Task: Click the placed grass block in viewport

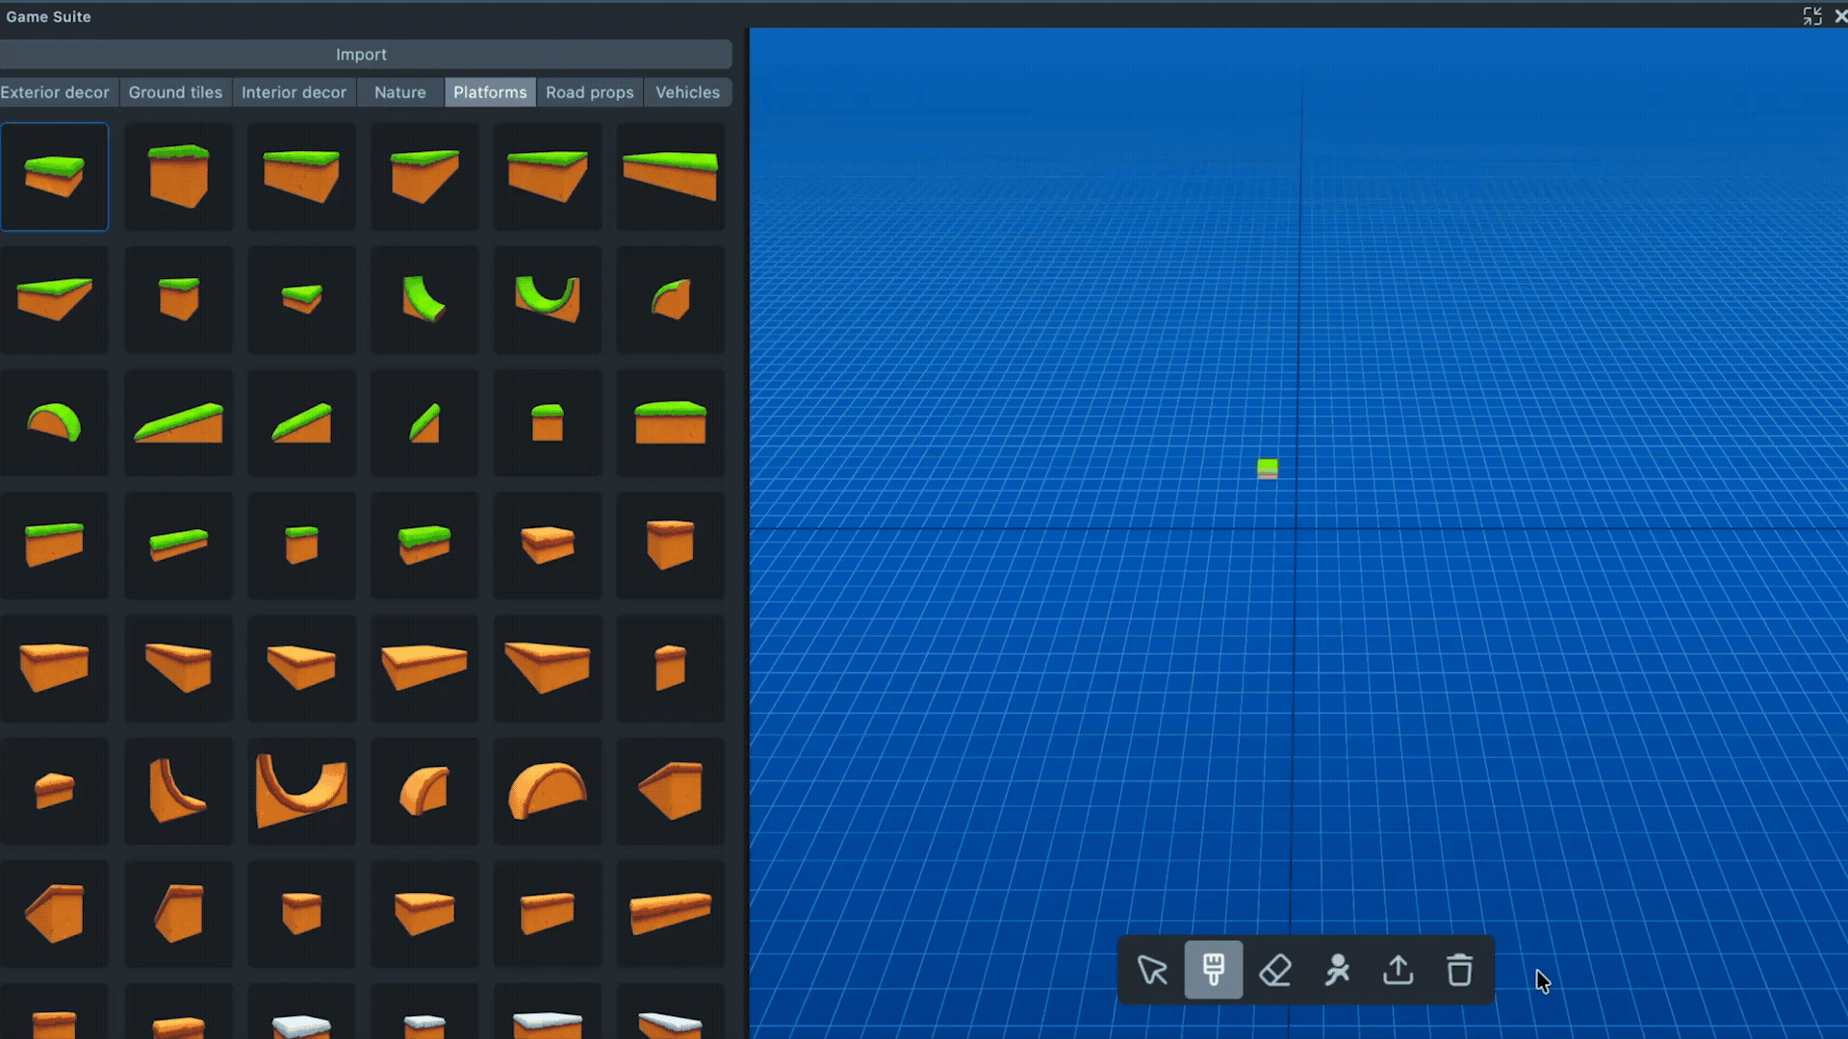Action: 1268,469
